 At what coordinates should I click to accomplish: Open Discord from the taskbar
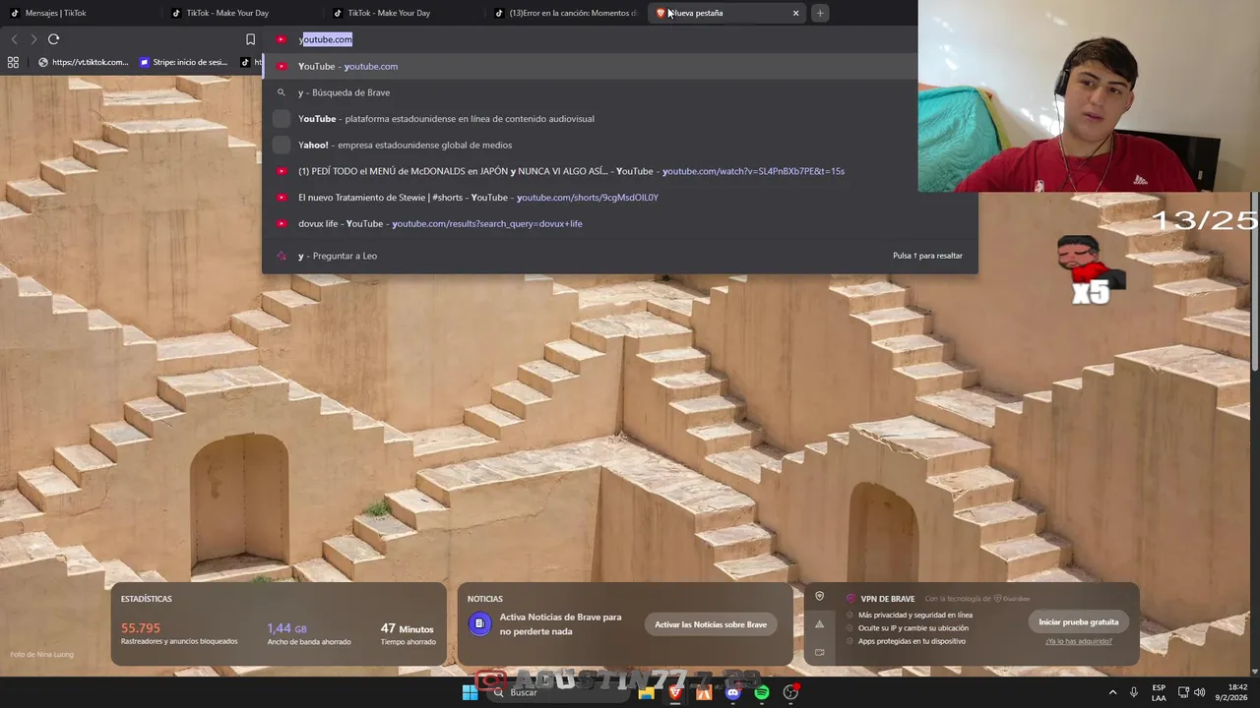click(x=732, y=692)
